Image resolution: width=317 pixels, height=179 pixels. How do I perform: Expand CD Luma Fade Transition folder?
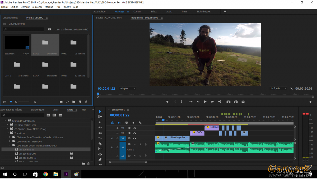tap(10, 137)
